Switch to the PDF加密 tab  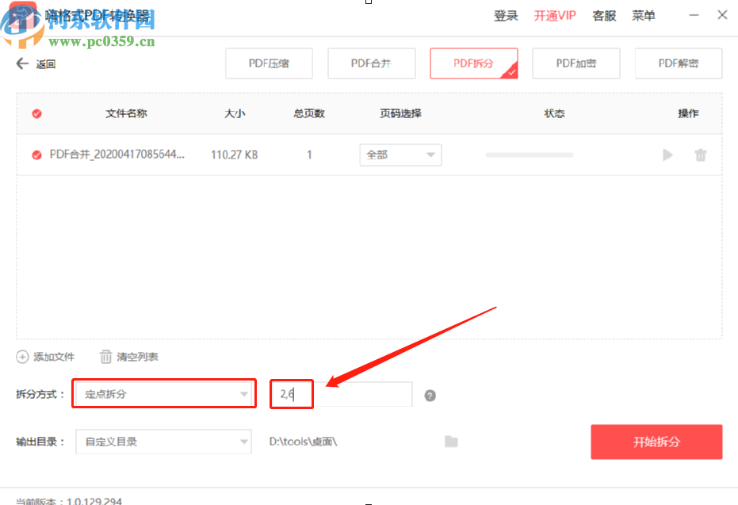point(576,63)
